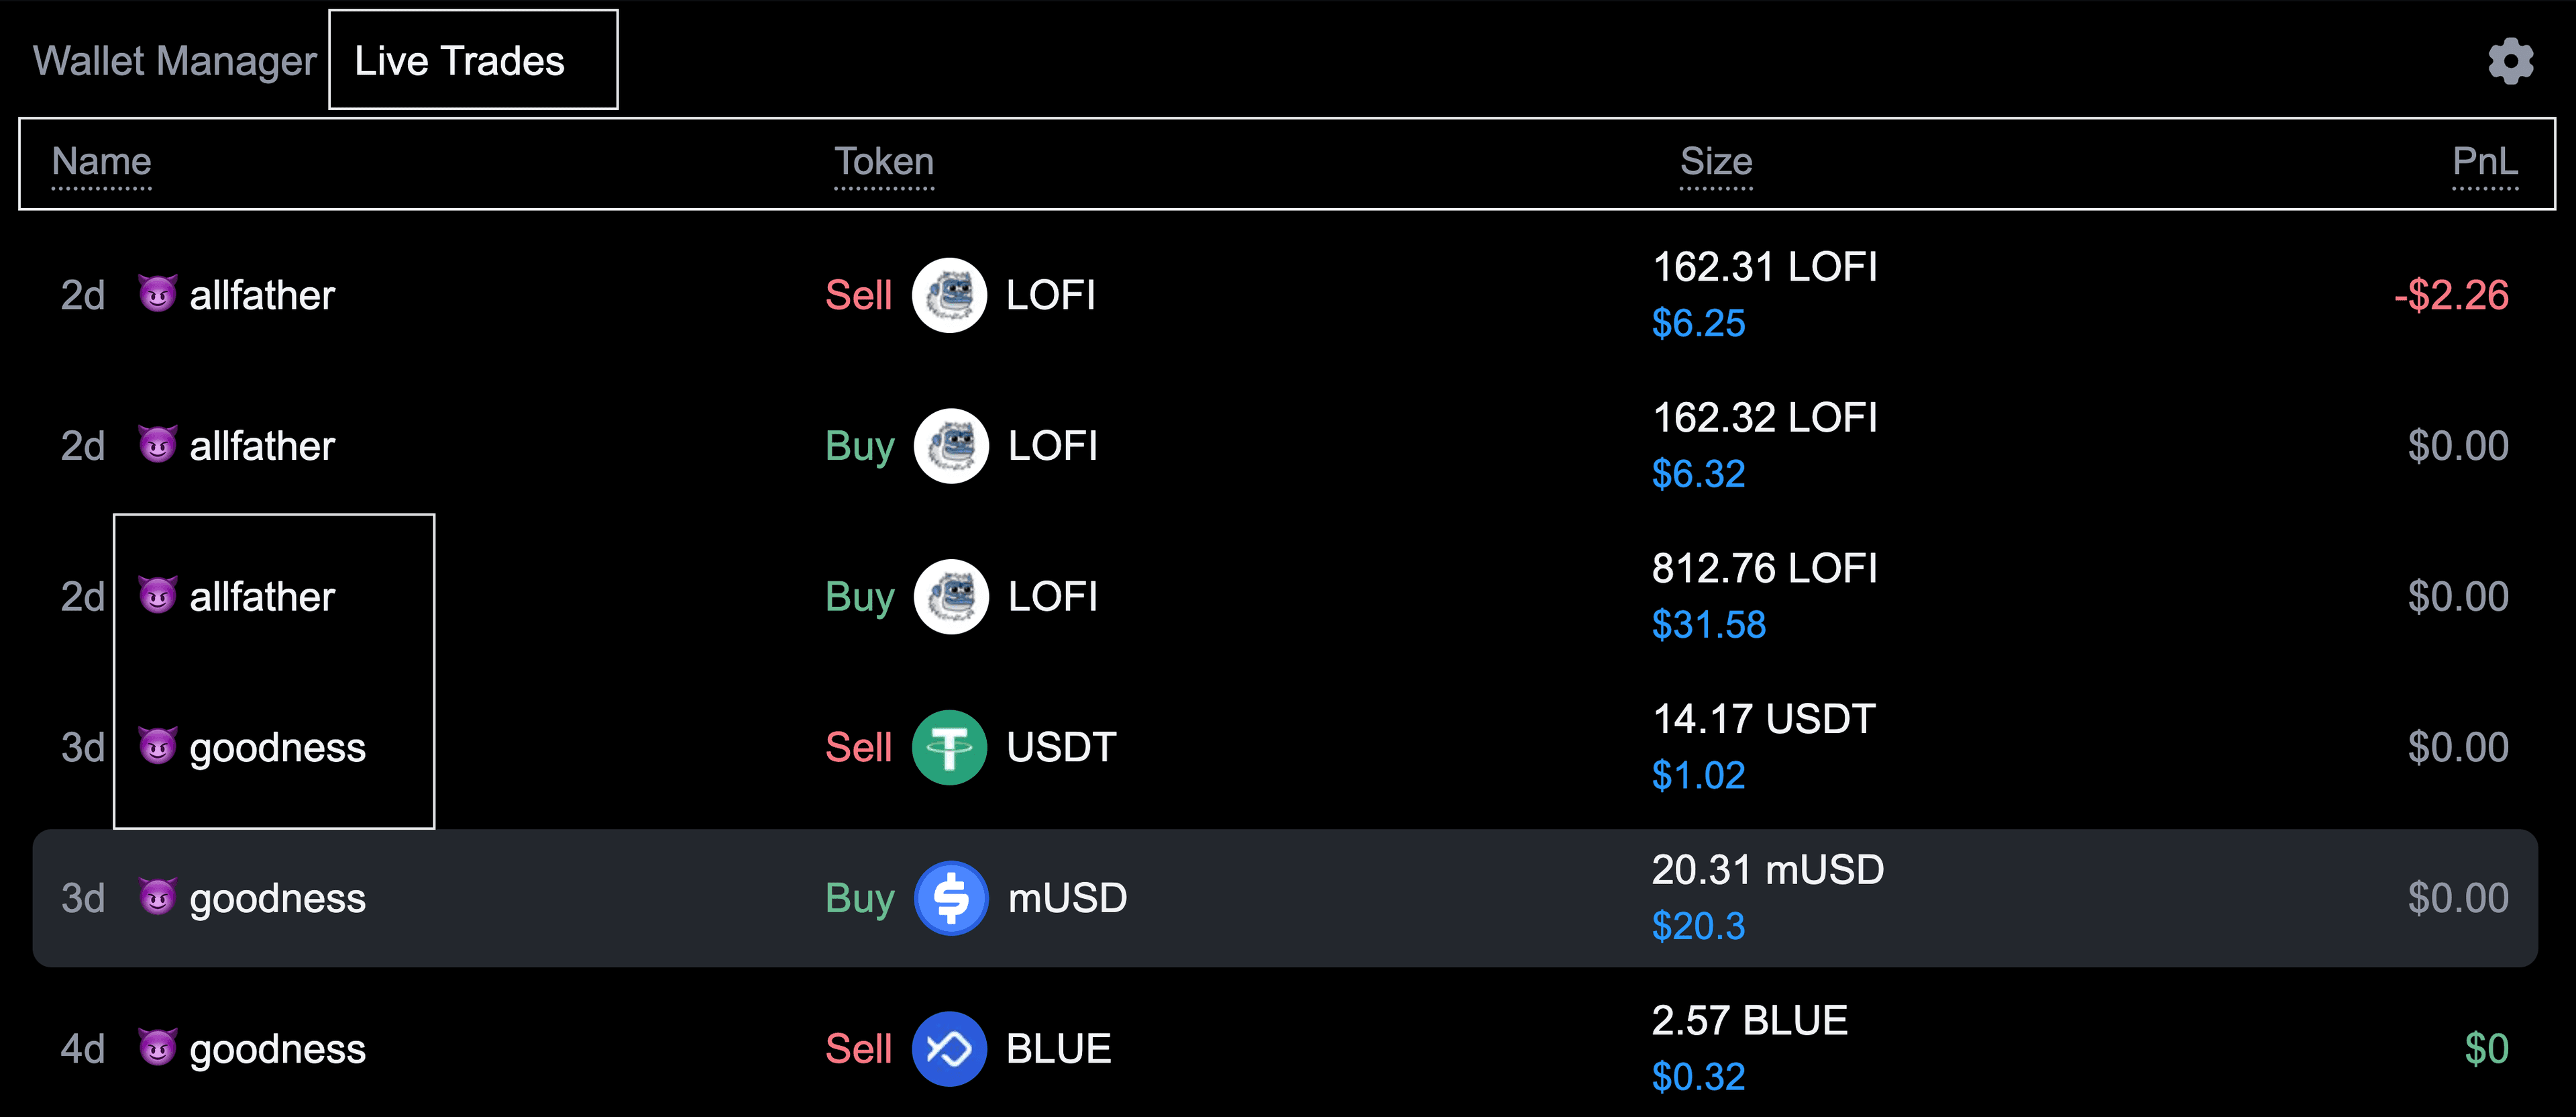Click the devil emoji beside goodness wallet
The image size is (2576, 1117).
pos(158,748)
